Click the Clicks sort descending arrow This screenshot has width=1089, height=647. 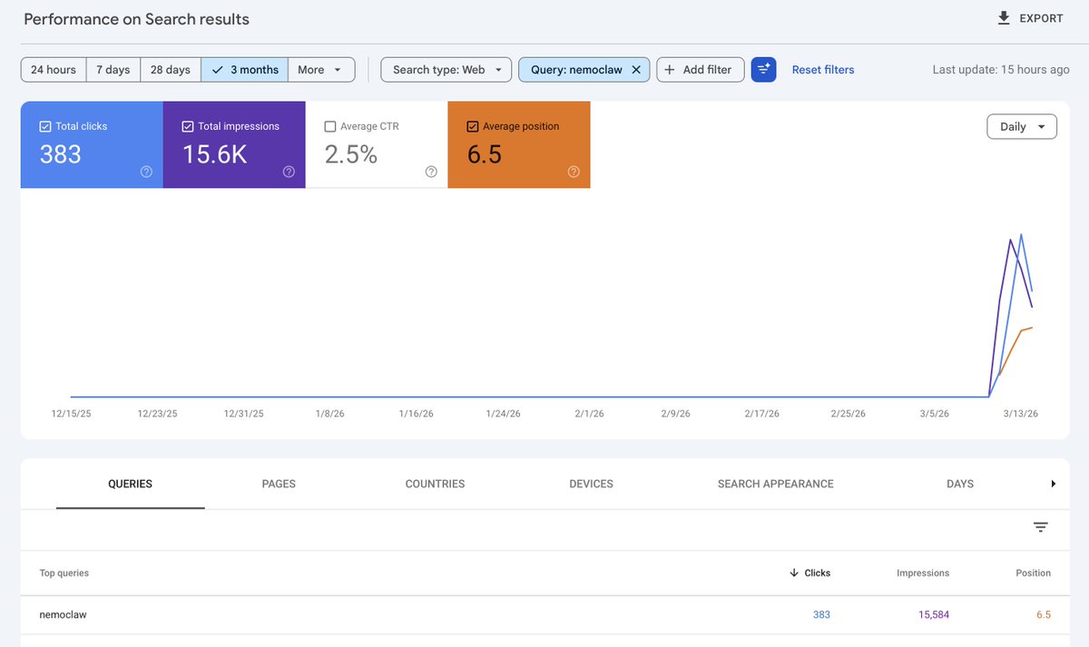pyautogui.click(x=794, y=573)
